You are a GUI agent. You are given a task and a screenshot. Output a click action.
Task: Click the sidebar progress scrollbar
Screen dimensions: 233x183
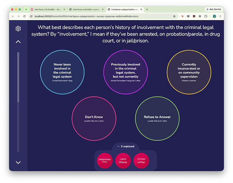point(18,102)
